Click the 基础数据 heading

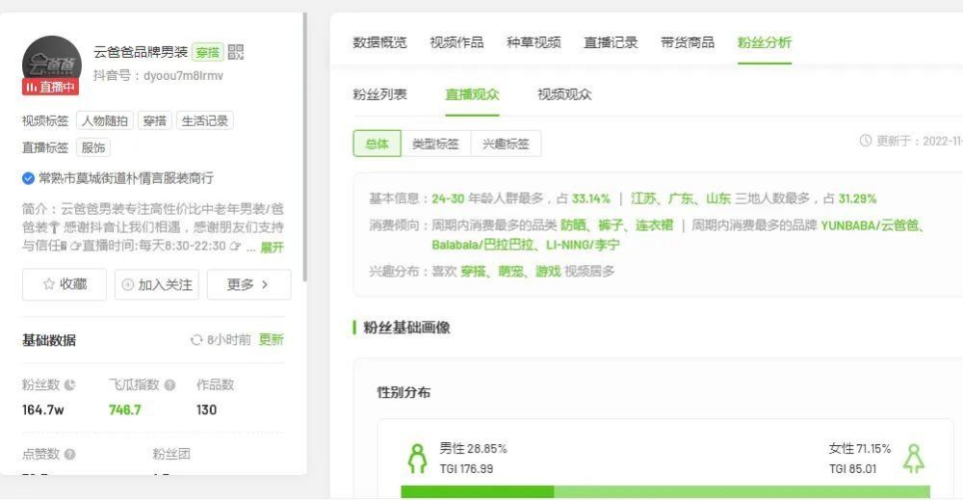point(49,340)
